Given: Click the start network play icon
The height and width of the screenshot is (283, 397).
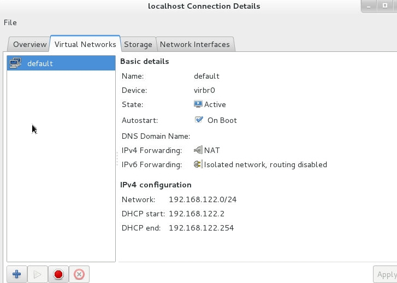Looking at the screenshot, I should [38, 274].
